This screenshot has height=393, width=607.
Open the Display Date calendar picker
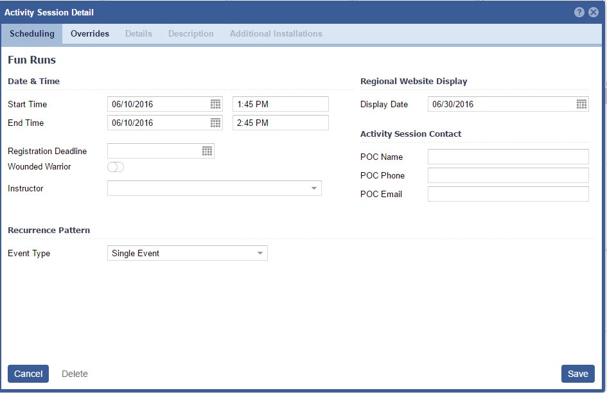(581, 104)
